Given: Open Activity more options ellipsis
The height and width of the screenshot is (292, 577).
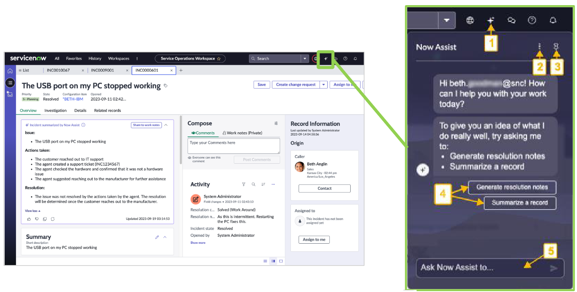Looking at the screenshot, I should coord(273,184).
